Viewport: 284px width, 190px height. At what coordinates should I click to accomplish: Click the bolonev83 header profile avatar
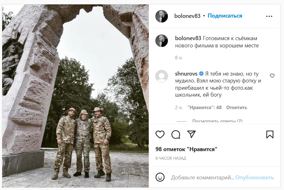point(162,16)
